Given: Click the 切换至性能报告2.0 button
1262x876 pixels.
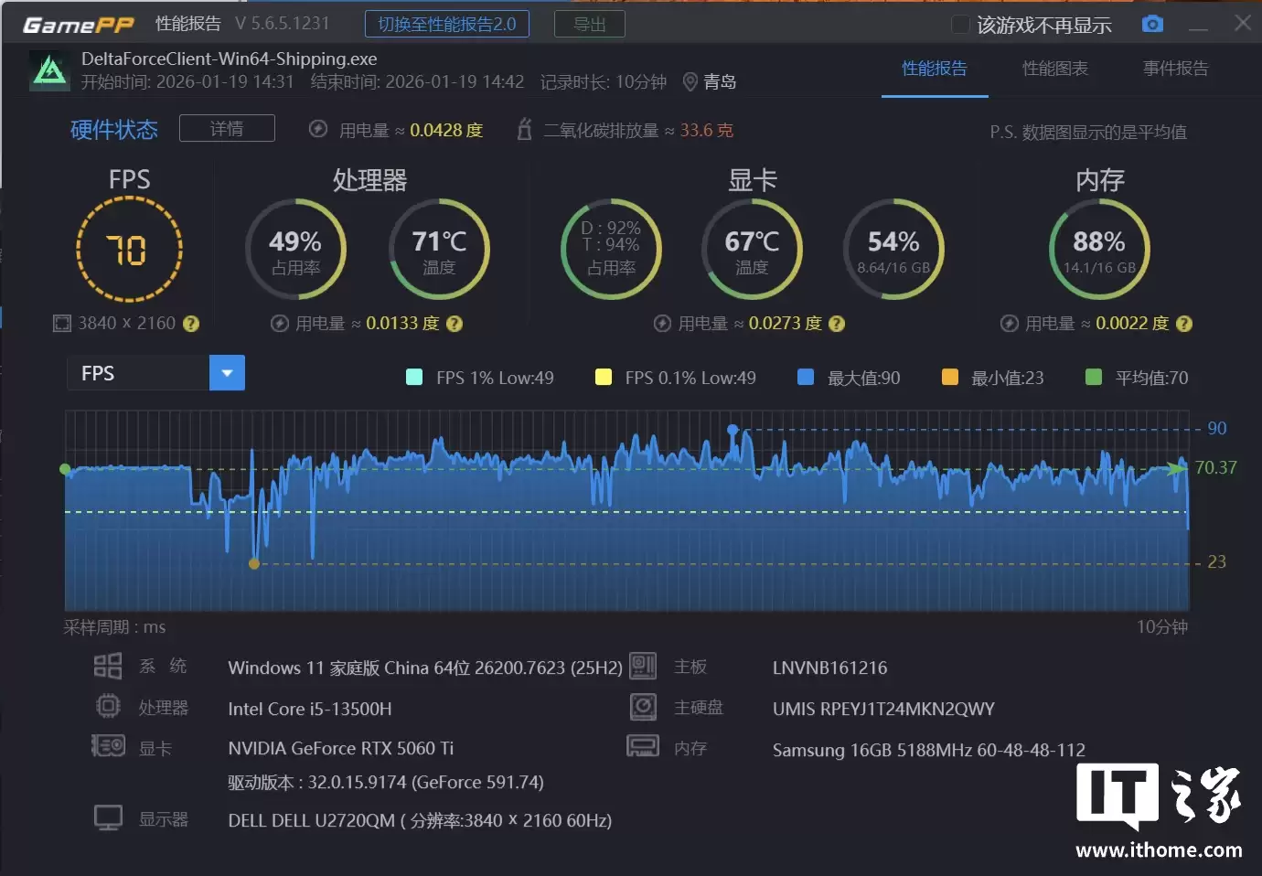Looking at the screenshot, I should [446, 24].
